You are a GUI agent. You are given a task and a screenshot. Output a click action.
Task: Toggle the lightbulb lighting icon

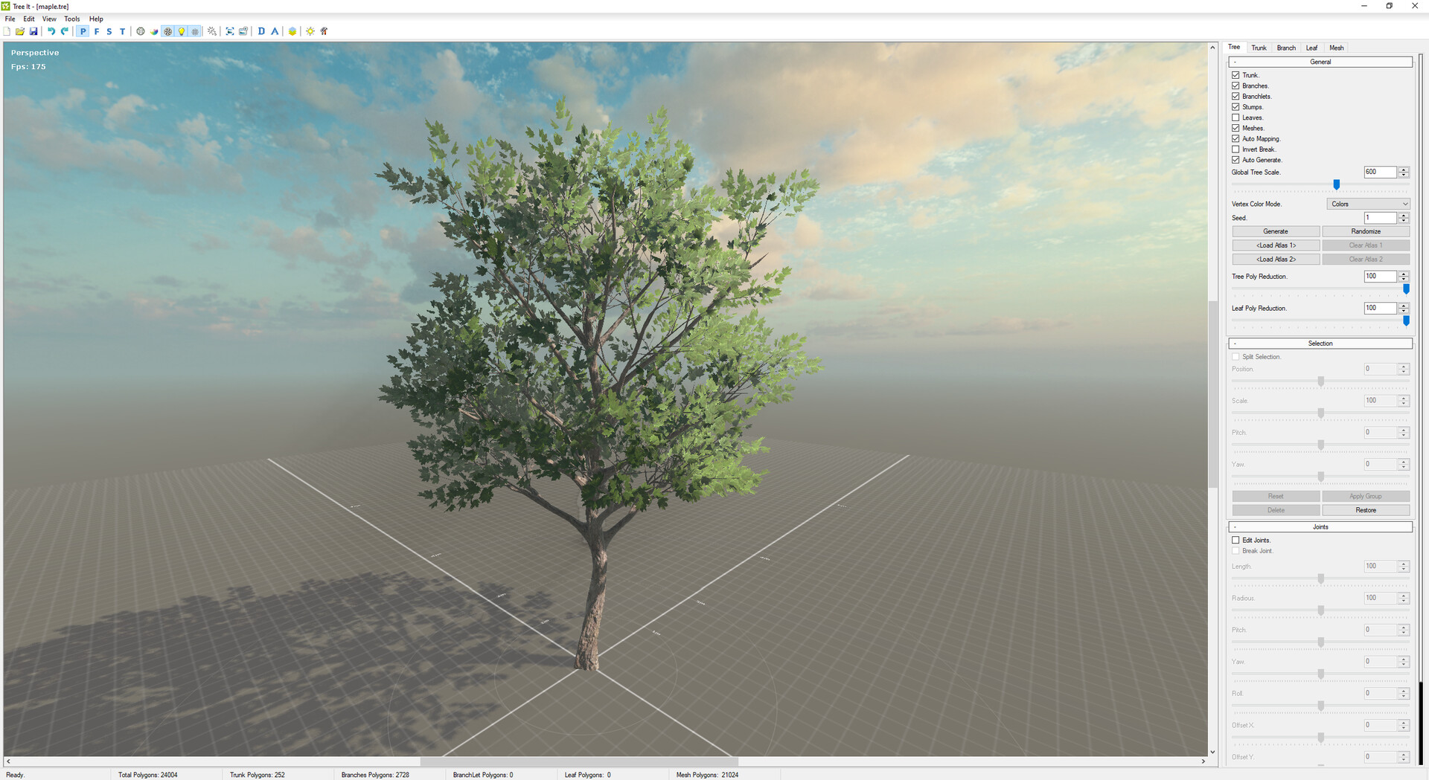click(x=182, y=31)
